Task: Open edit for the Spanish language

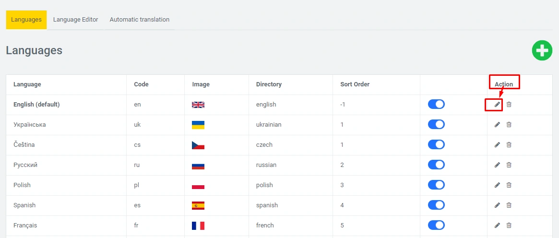Action: [497, 205]
